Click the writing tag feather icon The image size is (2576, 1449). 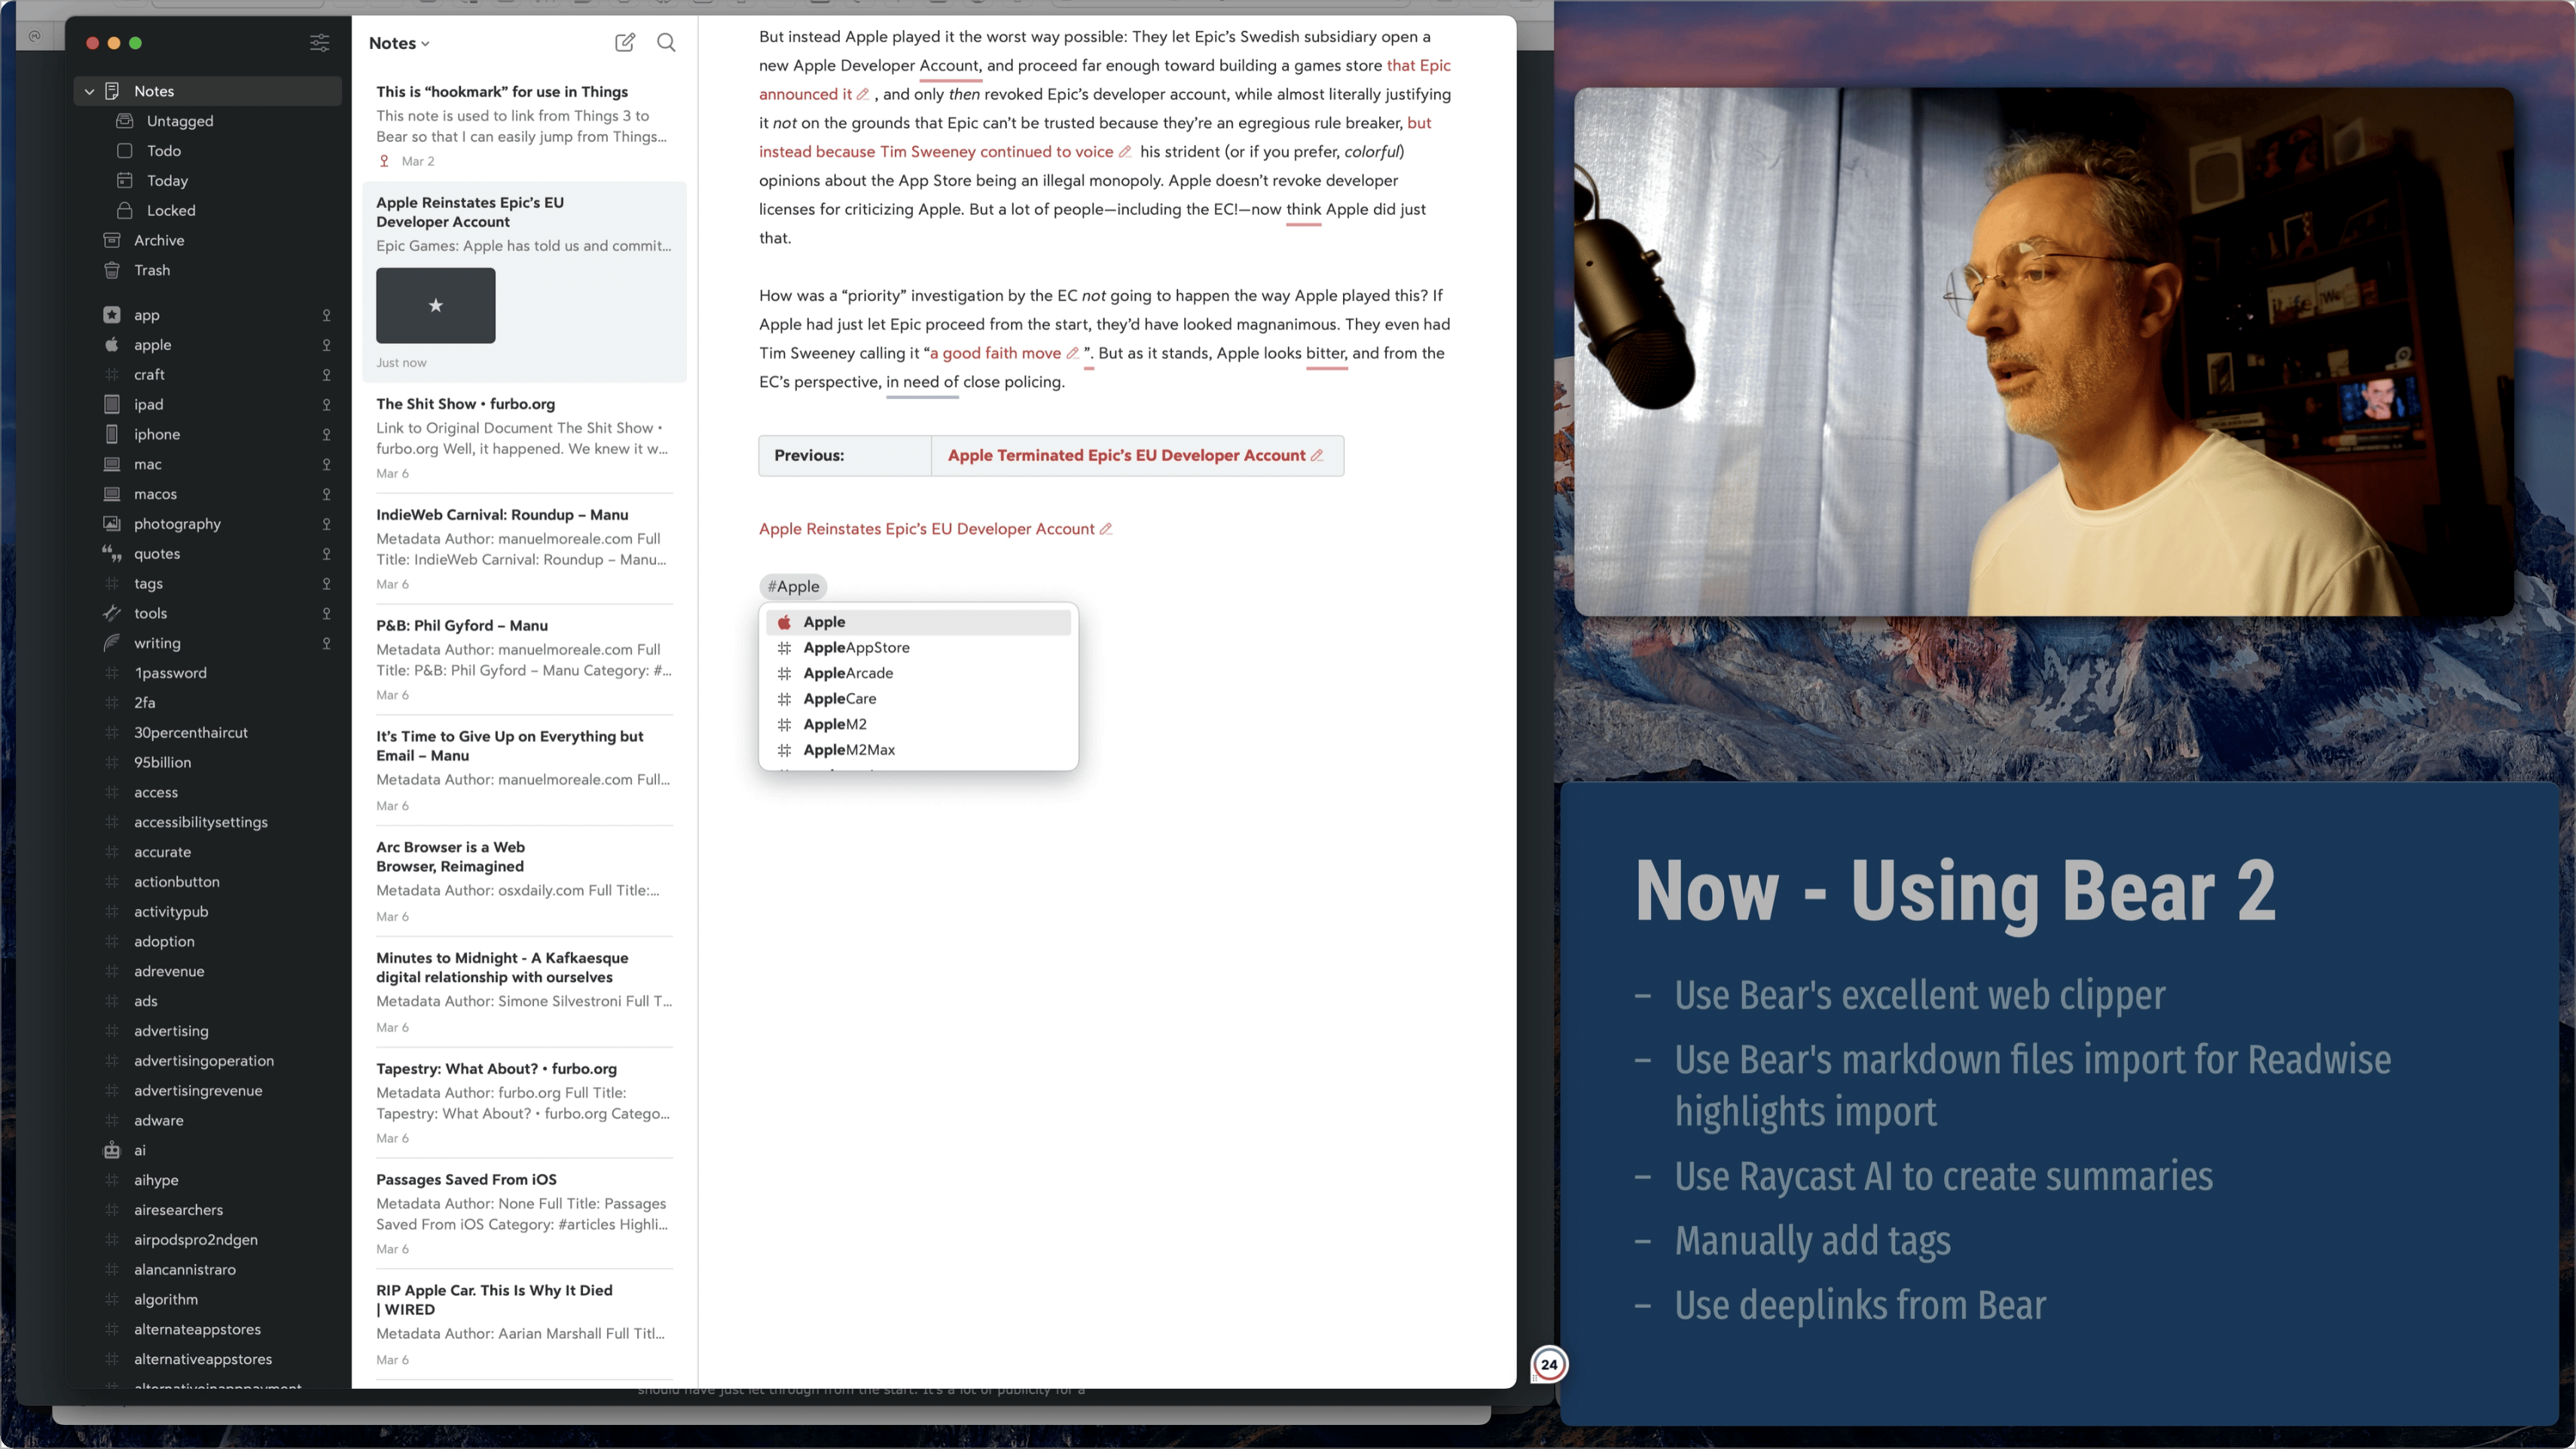tap(112, 643)
